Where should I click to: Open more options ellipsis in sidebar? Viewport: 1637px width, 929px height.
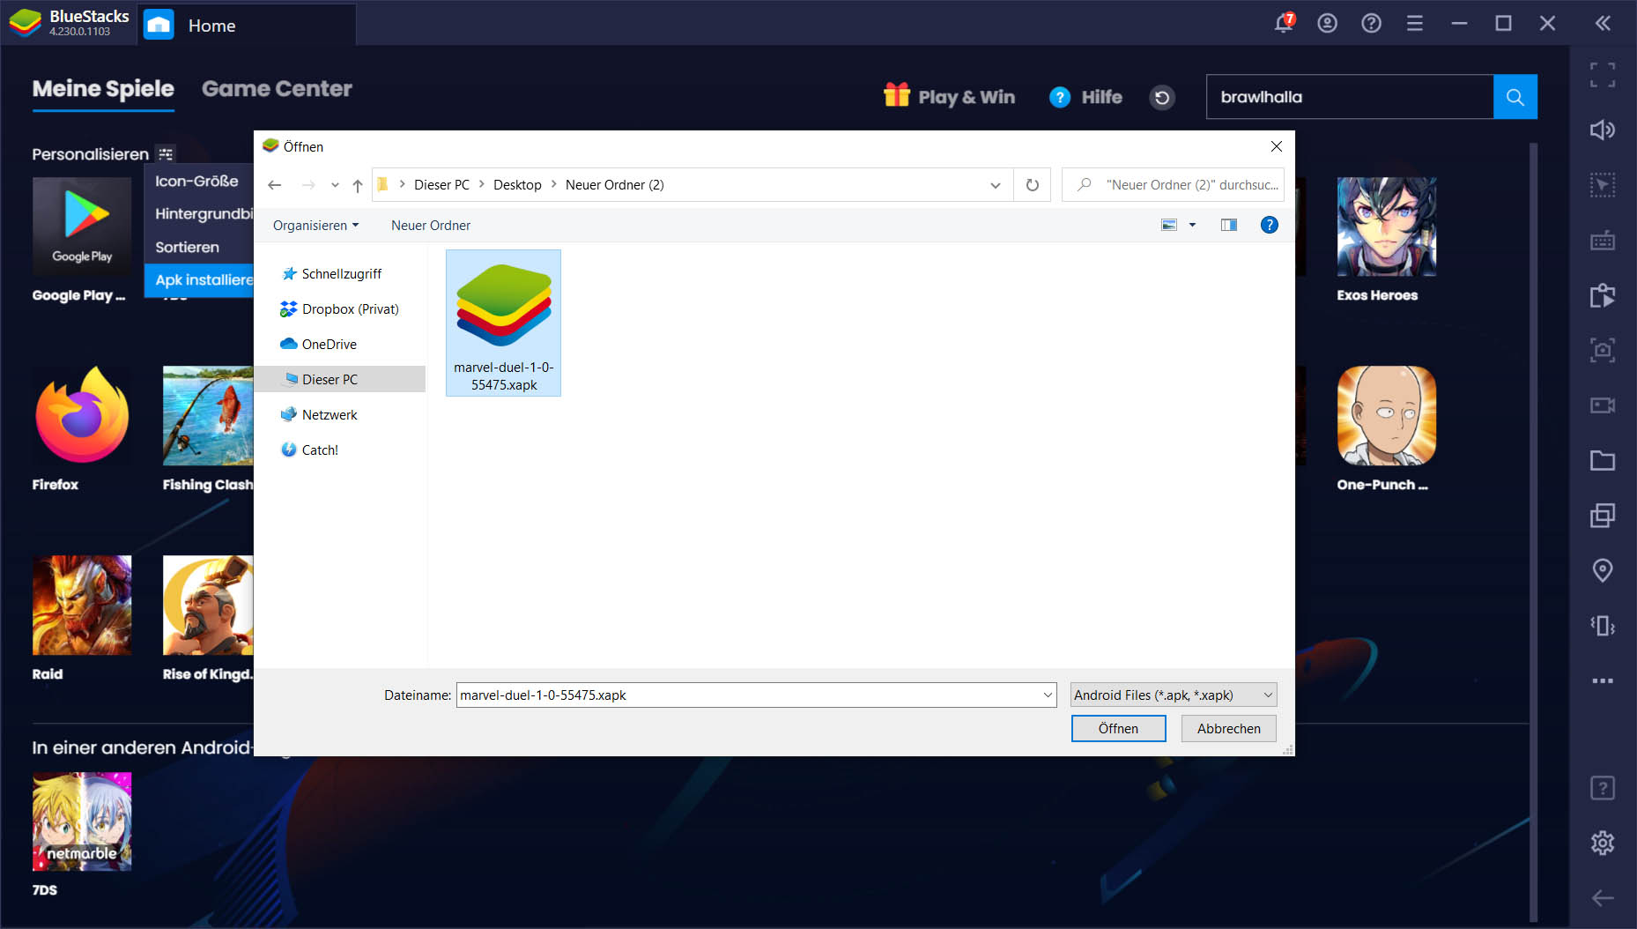[1603, 680]
